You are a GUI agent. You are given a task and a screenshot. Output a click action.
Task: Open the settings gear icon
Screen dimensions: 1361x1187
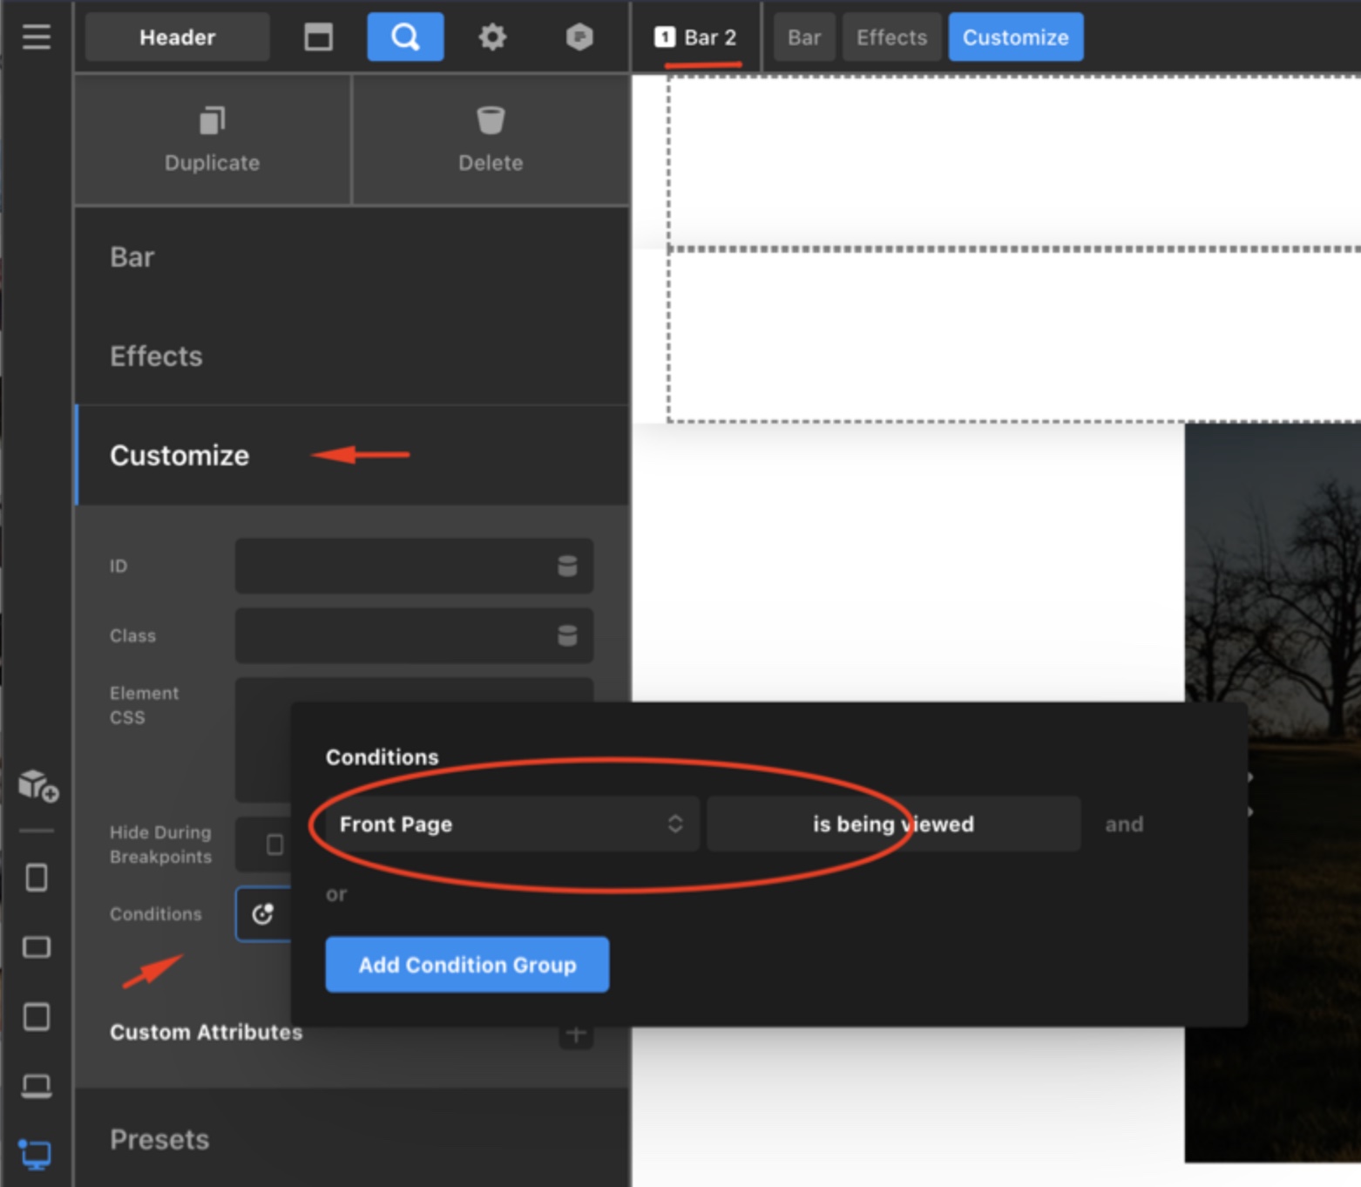[492, 37]
